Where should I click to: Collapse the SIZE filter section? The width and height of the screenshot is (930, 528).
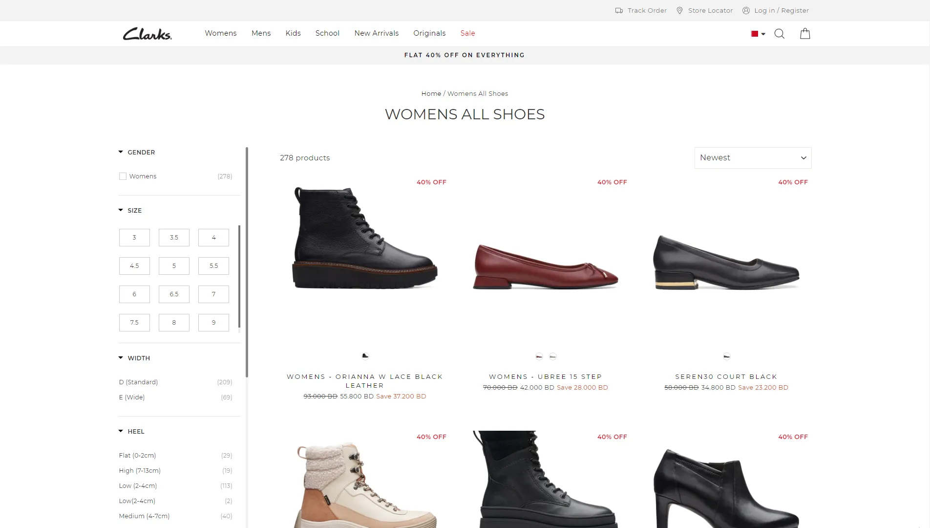[x=130, y=210]
